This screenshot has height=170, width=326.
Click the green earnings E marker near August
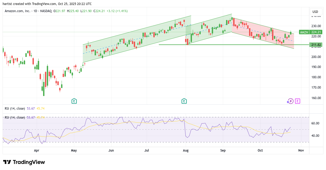(184, 101)
